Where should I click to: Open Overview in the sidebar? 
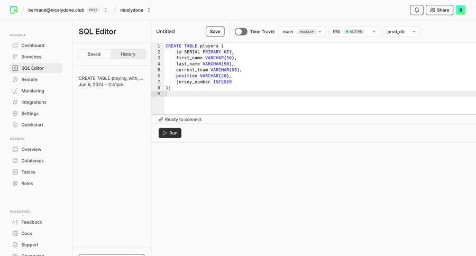point(36,149)
